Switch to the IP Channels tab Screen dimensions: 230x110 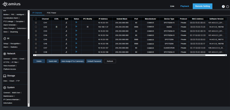37,13
